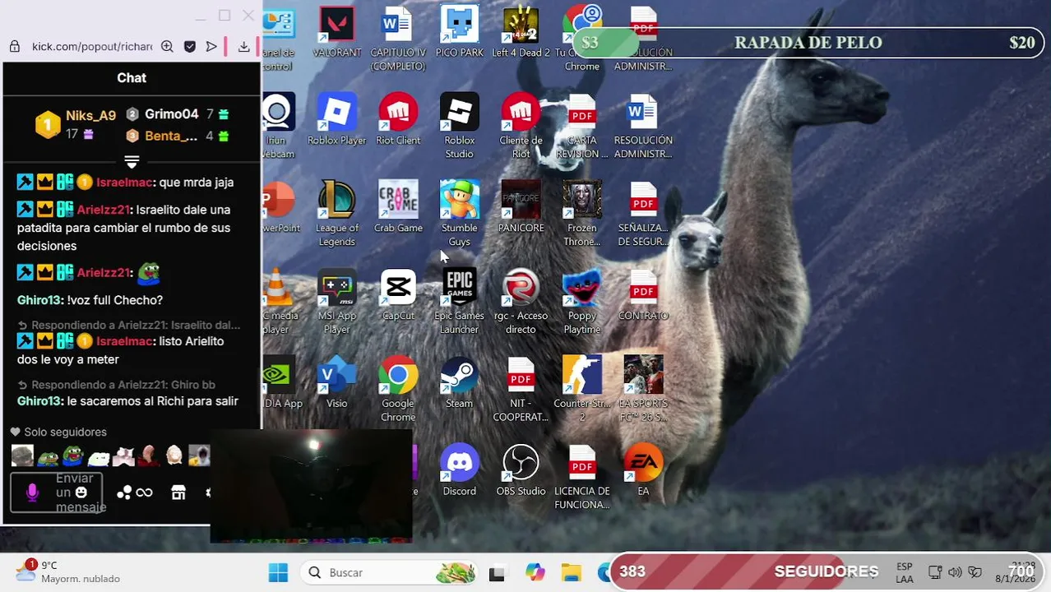
Task: Open the Roblox Player shortcut
Action: (336, 119)
